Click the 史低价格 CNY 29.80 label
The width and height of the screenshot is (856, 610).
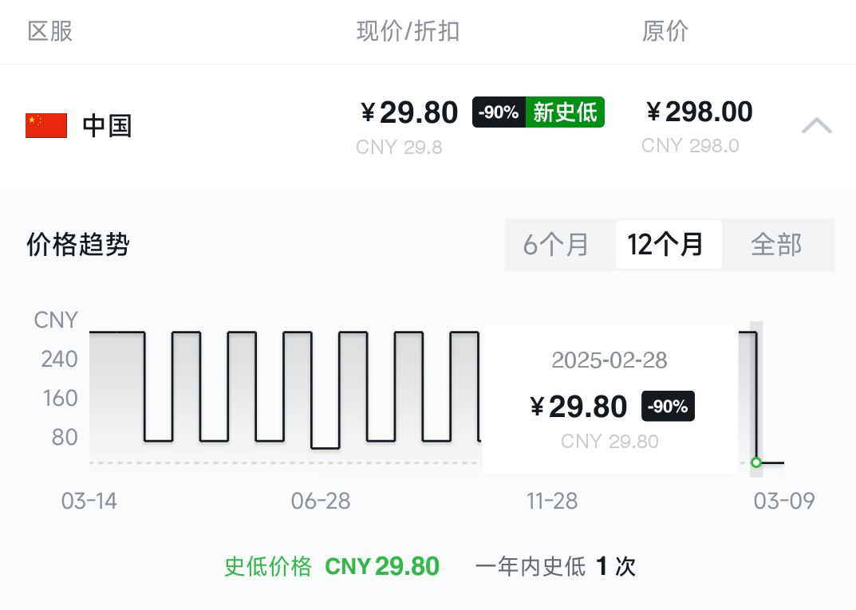(332, 566)
